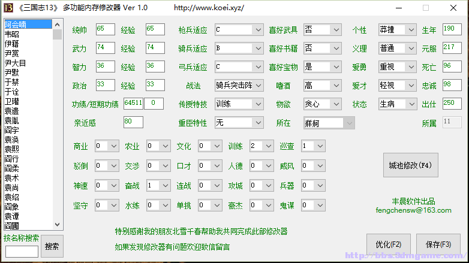Click the 统帅 value field
The width and height of the screenshot is (469, 263).
tap(104, 30)
